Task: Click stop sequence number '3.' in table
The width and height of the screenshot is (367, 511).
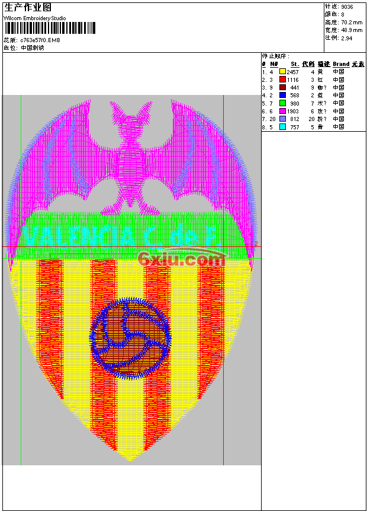Action: [264, 88]
